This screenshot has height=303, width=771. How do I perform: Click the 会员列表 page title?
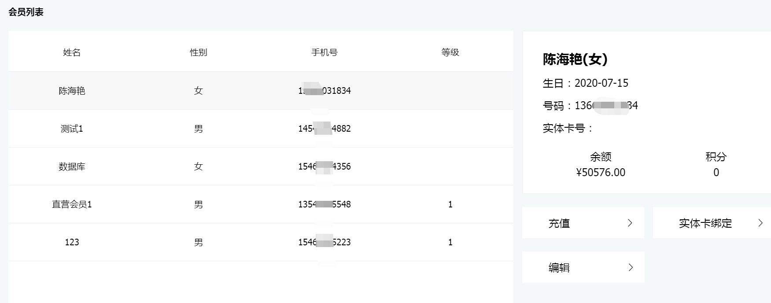click(x=26, y=12)
